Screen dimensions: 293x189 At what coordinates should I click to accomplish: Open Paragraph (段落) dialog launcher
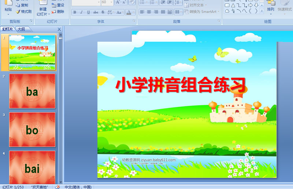coord(219,21)
